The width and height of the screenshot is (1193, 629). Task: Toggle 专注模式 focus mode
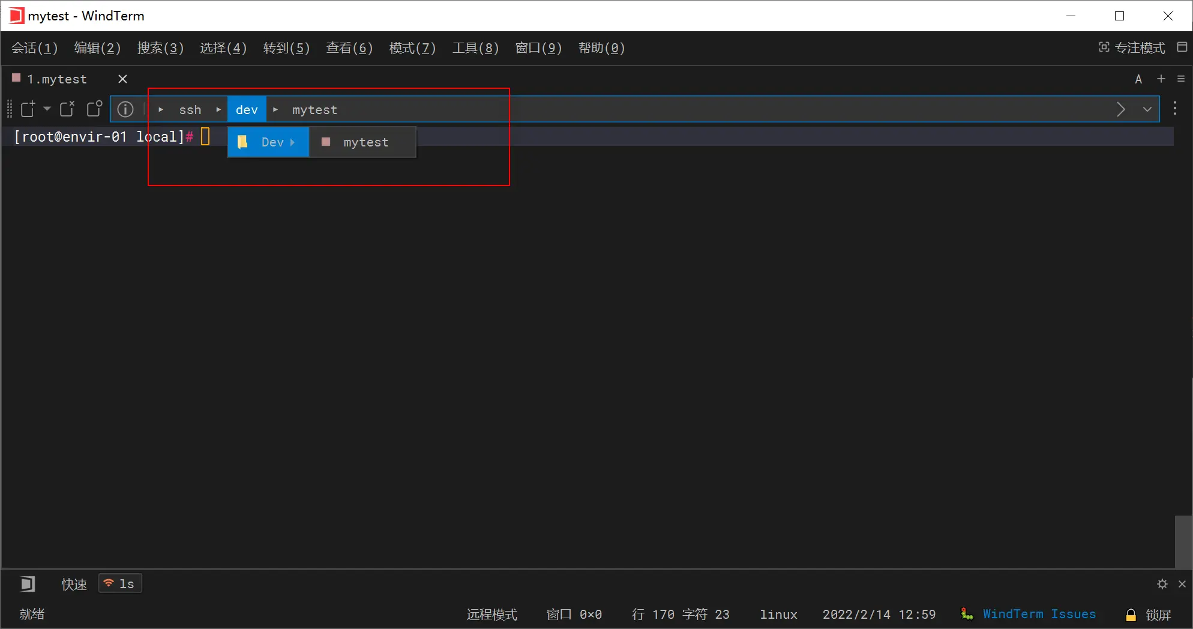tap(1132, 47)
